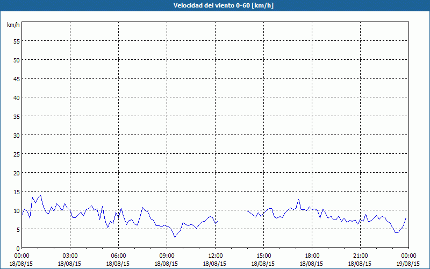Click the '19/08/15' date label
This screenshot has height=269, width=430.
click(x=408, y=264)
